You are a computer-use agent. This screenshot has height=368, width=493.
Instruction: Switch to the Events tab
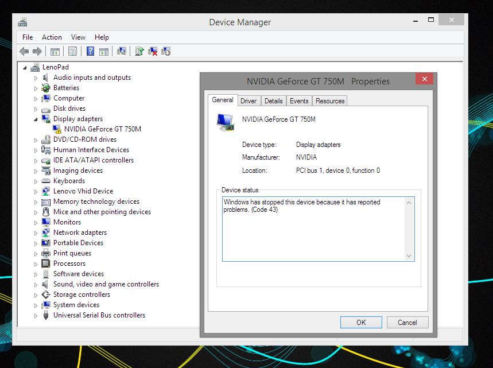[299, 101]
